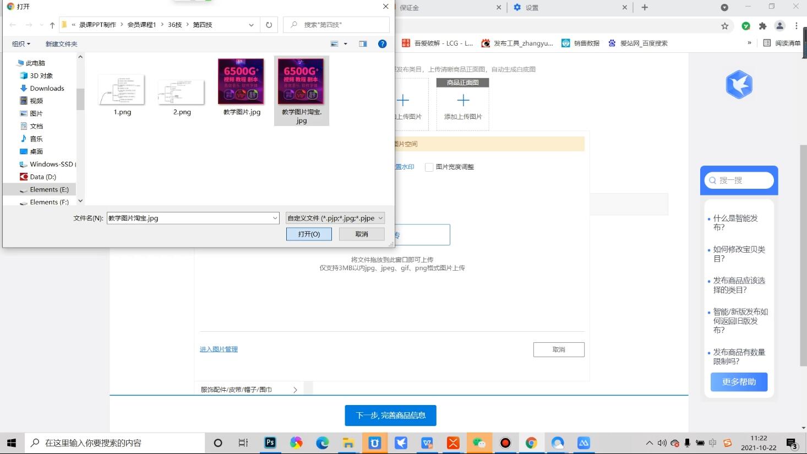Open Photoshop from the taskbar
This screenshot has height=454, width=807.
270,442
